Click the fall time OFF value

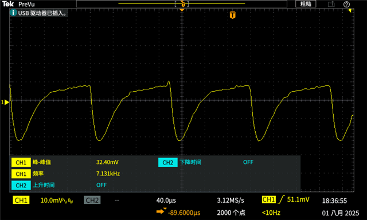pos(248,162)
